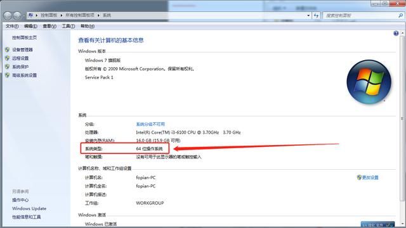Expand arrow after 控制面板 in breadcrumb

[x=62, y=15]
